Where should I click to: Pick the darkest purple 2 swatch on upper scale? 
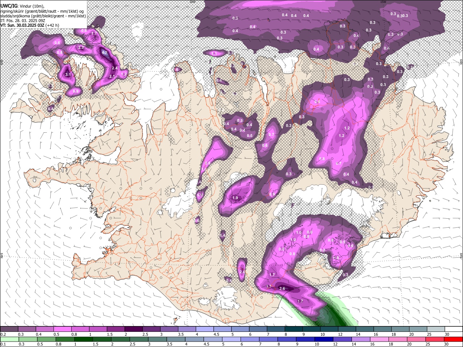click(133, 329)
